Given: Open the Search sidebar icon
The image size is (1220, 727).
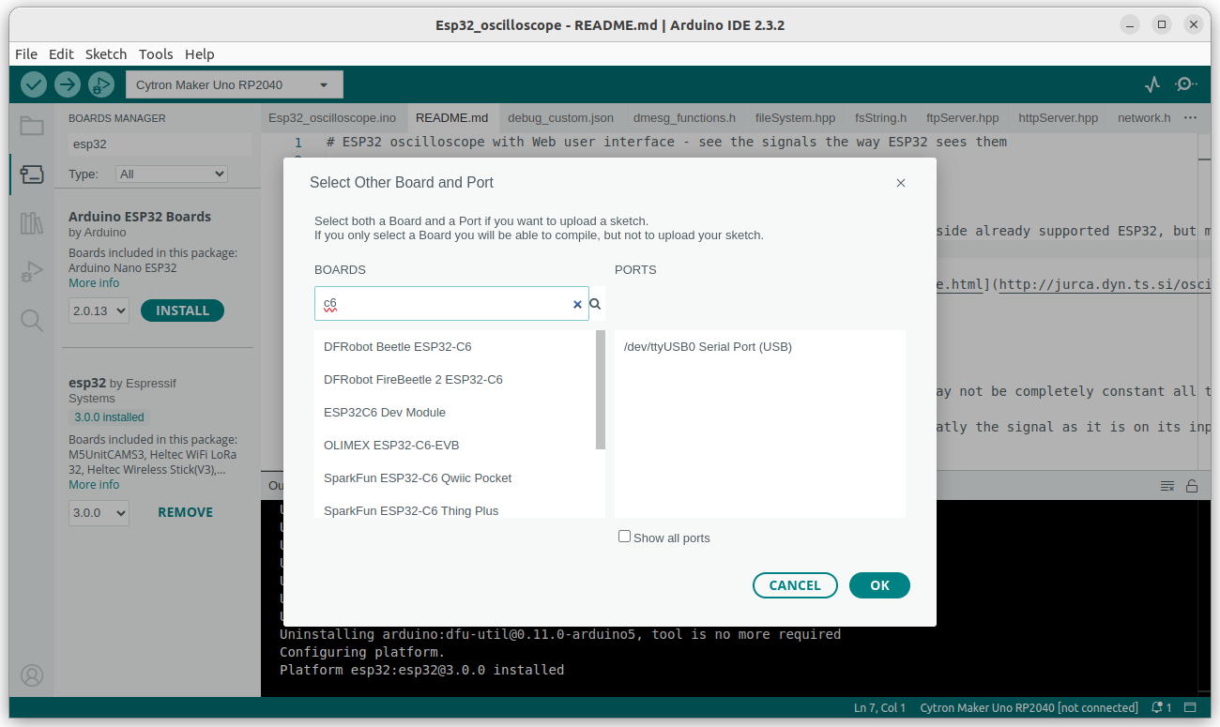Looking at the screenshot, I should pyautogui.click(x=32, y=321).
